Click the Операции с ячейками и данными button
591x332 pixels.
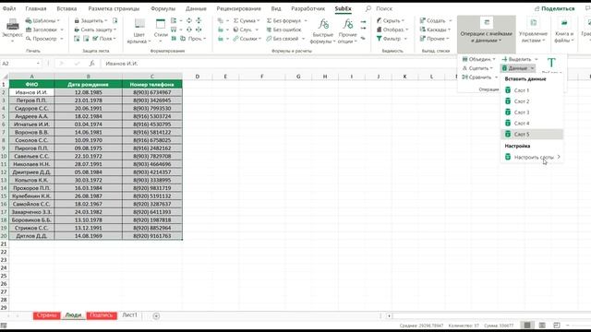[x=487, y=34]
